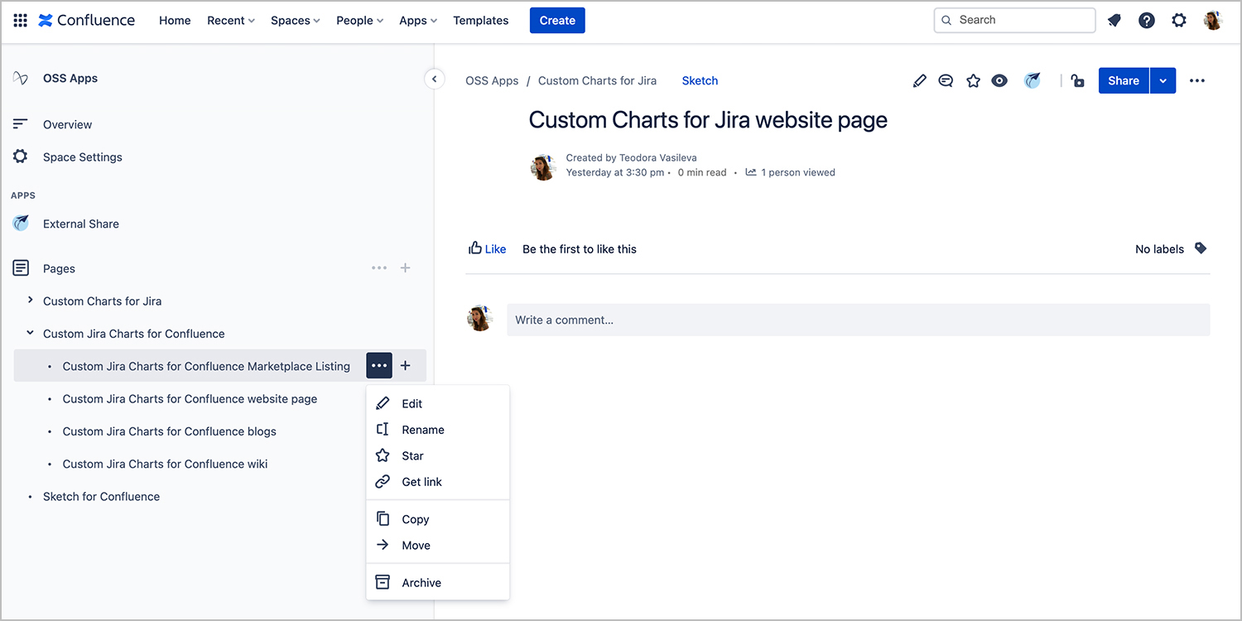Viewport: 1242px width, 621px height.
Task: Click the Write a comment field
Action: [859, 320]
